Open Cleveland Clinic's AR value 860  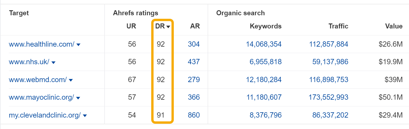tap(194, 115)
